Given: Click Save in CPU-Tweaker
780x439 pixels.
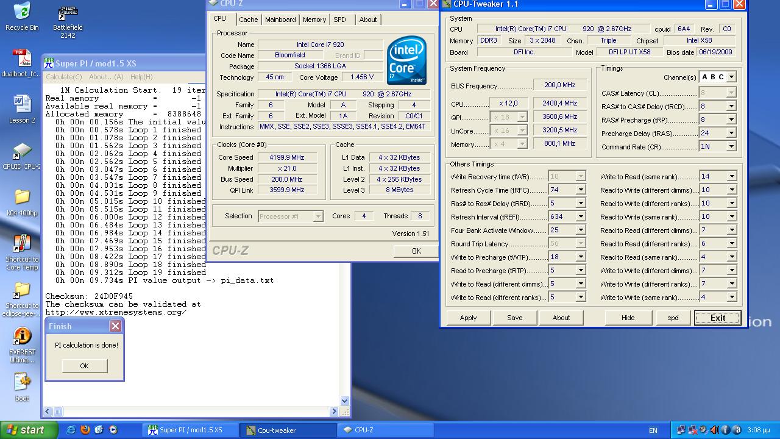Looking at the screenshot, I should (x=514, y=318).
